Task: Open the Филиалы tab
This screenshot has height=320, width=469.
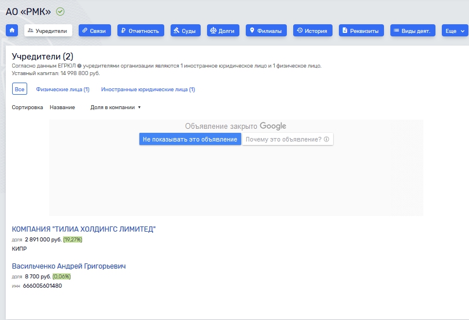Action: click(x=266, y=31)
